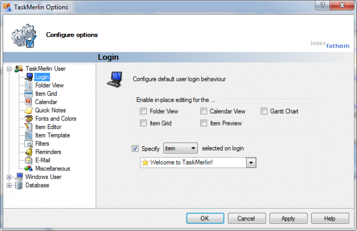The width and height of the screenshot is (357, 231).
Task: Click the Miscellaneous icon in tree
Action: click(29, 169)
